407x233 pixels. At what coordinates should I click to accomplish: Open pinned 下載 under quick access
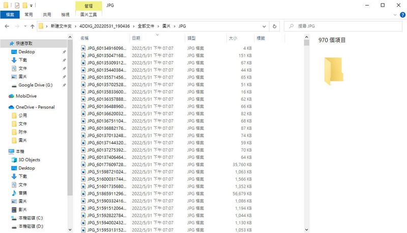pos(22,60)
